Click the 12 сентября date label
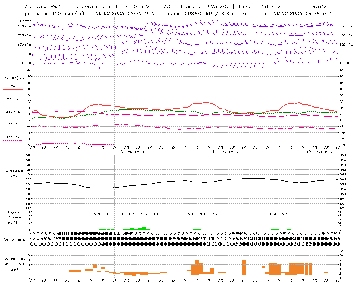Viewport: 354px width, 283px height. point(319,152)
